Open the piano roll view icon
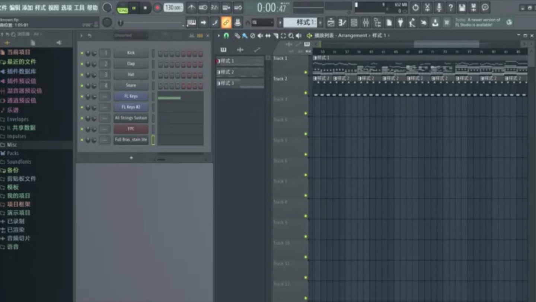 [x=342, y=23]
